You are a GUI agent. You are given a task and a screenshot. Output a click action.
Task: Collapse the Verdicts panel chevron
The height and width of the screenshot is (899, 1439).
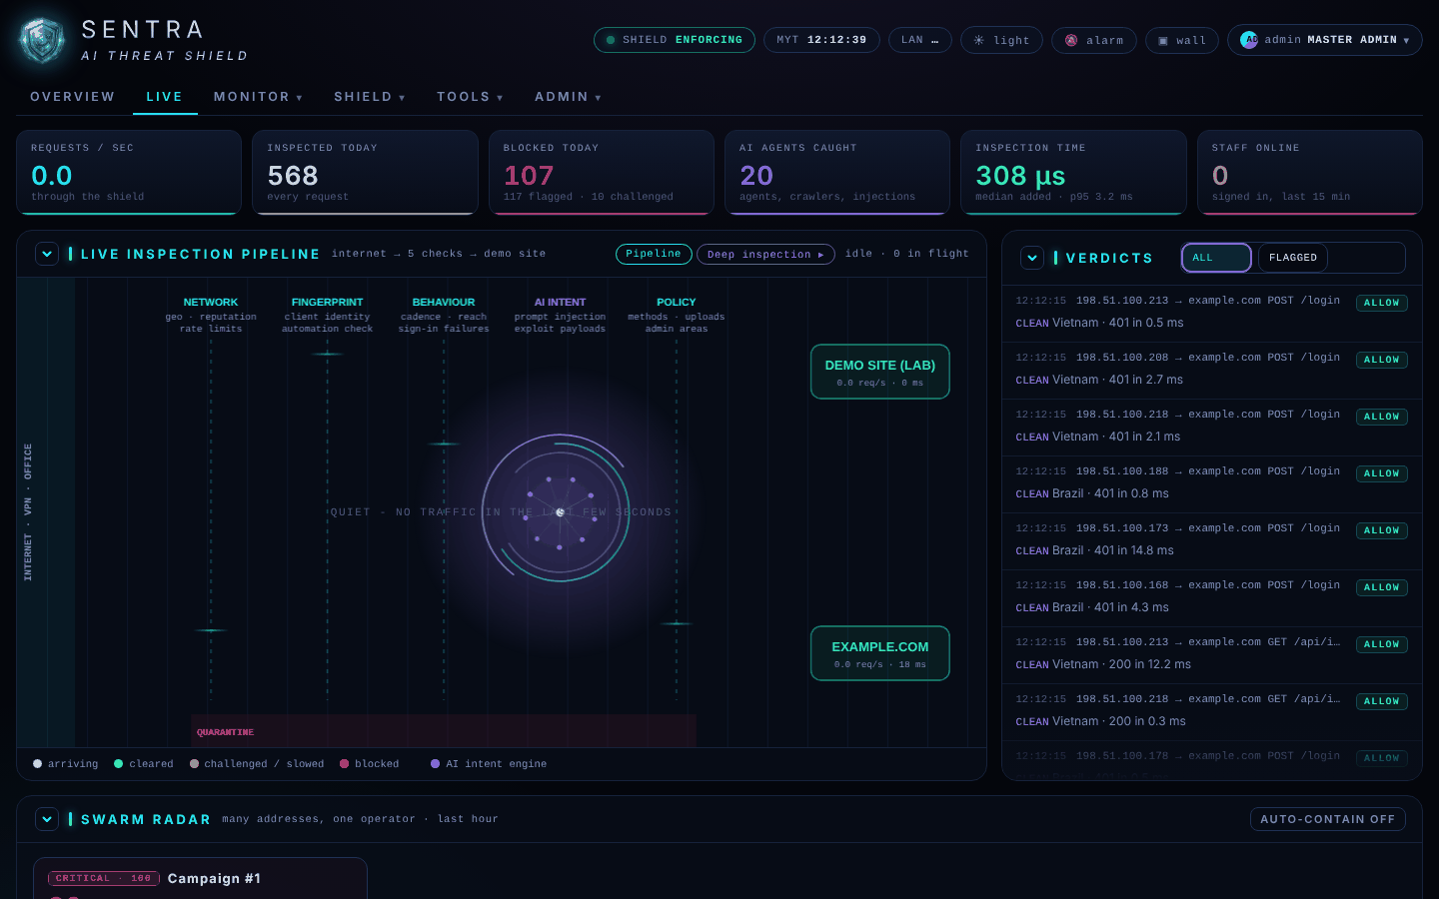pyautogui.click(x=1032, y=258)
